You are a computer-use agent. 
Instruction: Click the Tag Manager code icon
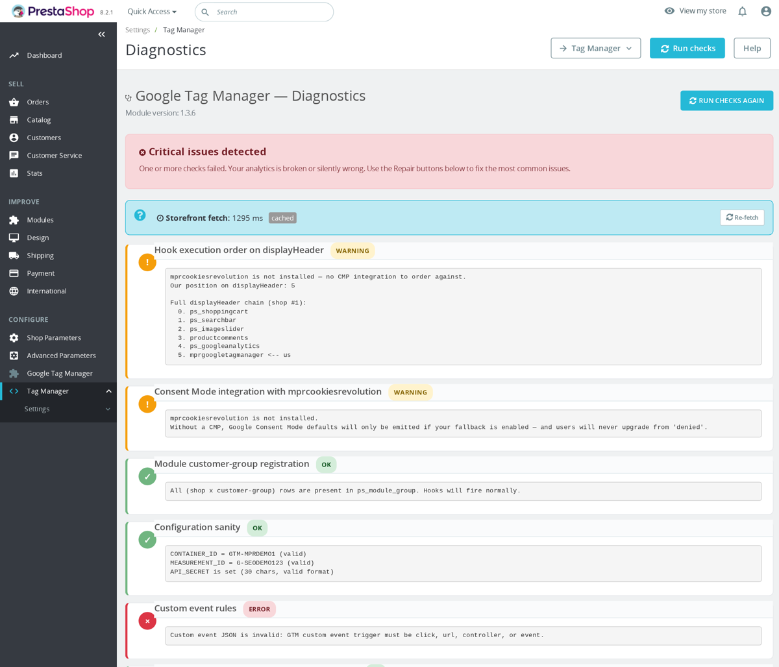coord(14,391)
